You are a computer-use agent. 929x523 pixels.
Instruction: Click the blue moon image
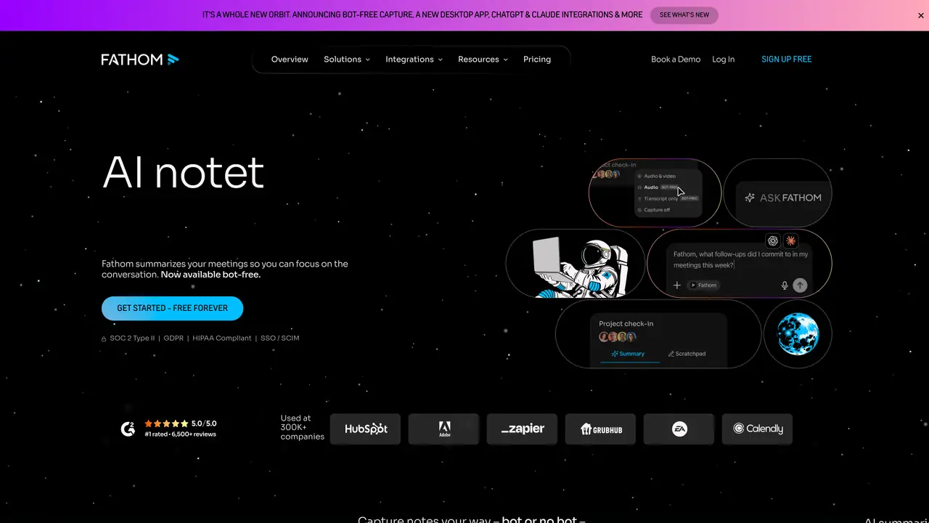(798, 334)
